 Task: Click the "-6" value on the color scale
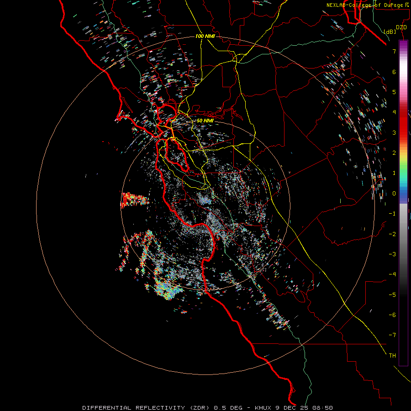click(392, 315)
